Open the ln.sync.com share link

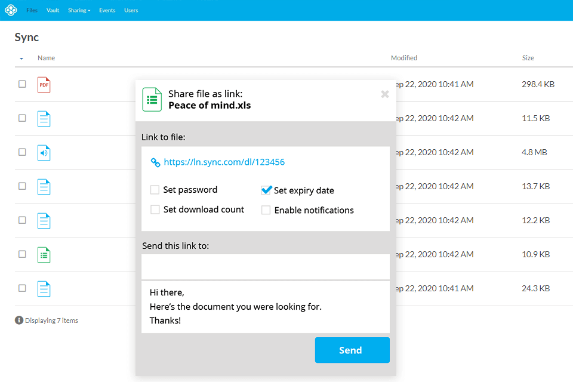(224, 162)
